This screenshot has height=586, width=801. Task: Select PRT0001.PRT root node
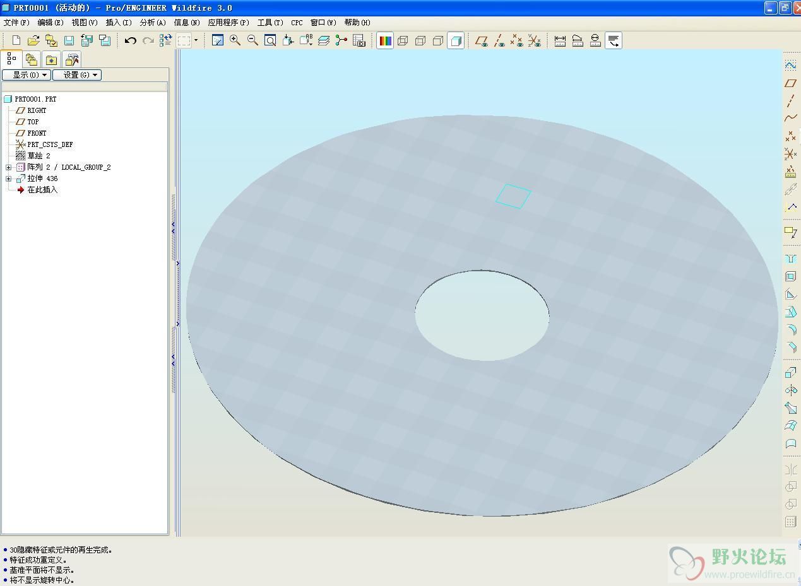click(x=35, y=99)
